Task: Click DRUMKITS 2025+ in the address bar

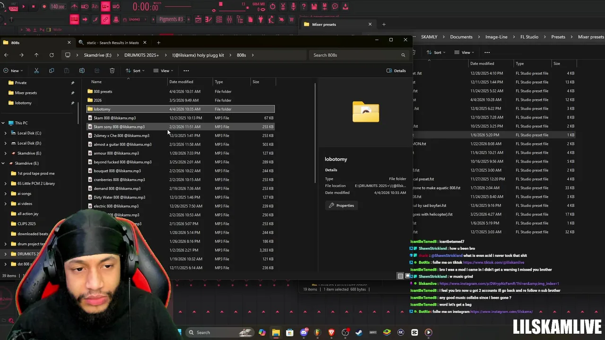Action: pyautogui.click(x=141, y=55)
